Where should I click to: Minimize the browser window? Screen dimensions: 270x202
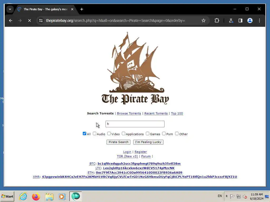tap(235, 9)
